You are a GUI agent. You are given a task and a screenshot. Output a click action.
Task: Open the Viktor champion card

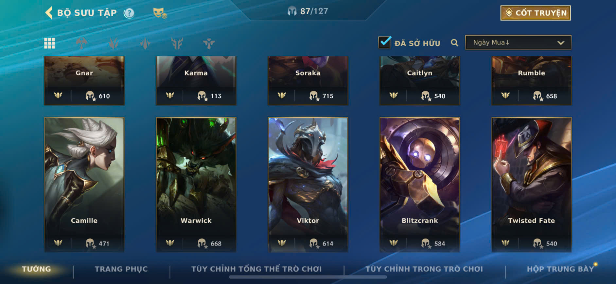308,185
